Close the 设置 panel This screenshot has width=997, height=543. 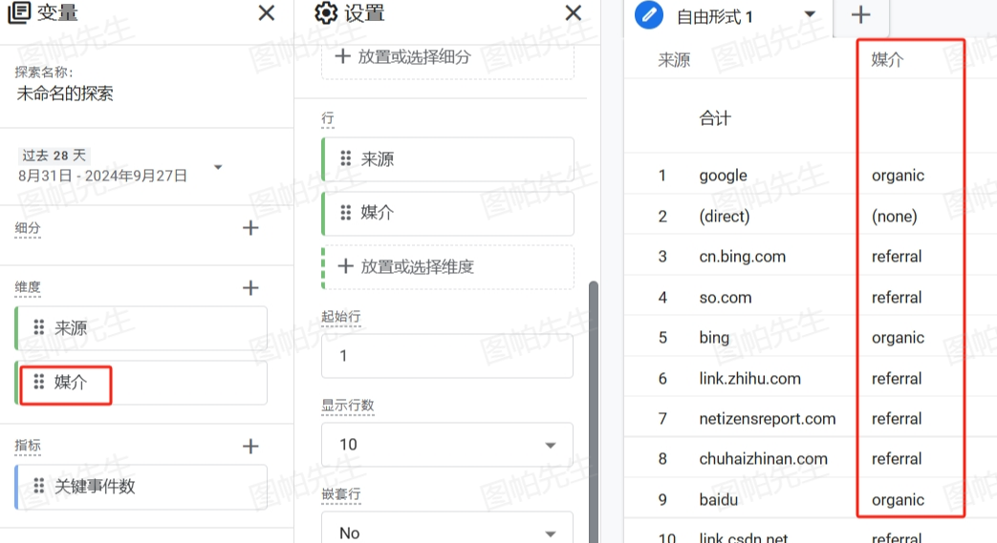point(573,12)
